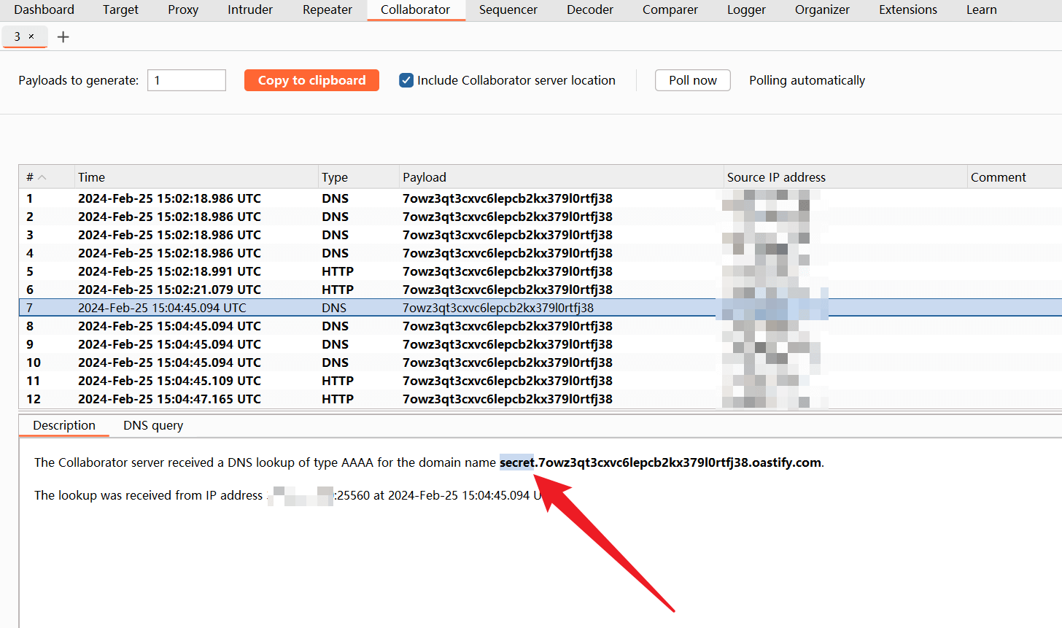This screenshot has width=1062, height=628.
Task: Focus the Payloads to generate field
Action: tap(187, 80)
